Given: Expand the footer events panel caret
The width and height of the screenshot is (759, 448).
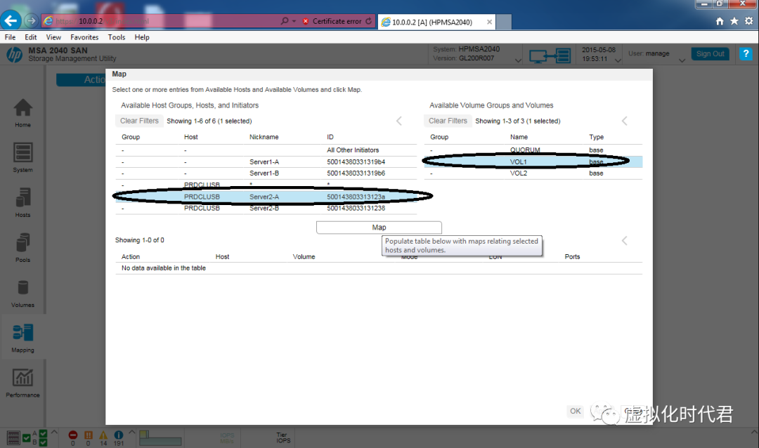Looking at the screenshot, I should point(131,432).
